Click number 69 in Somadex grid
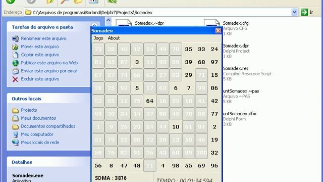323x182 pixels. [x=201, y=166]
